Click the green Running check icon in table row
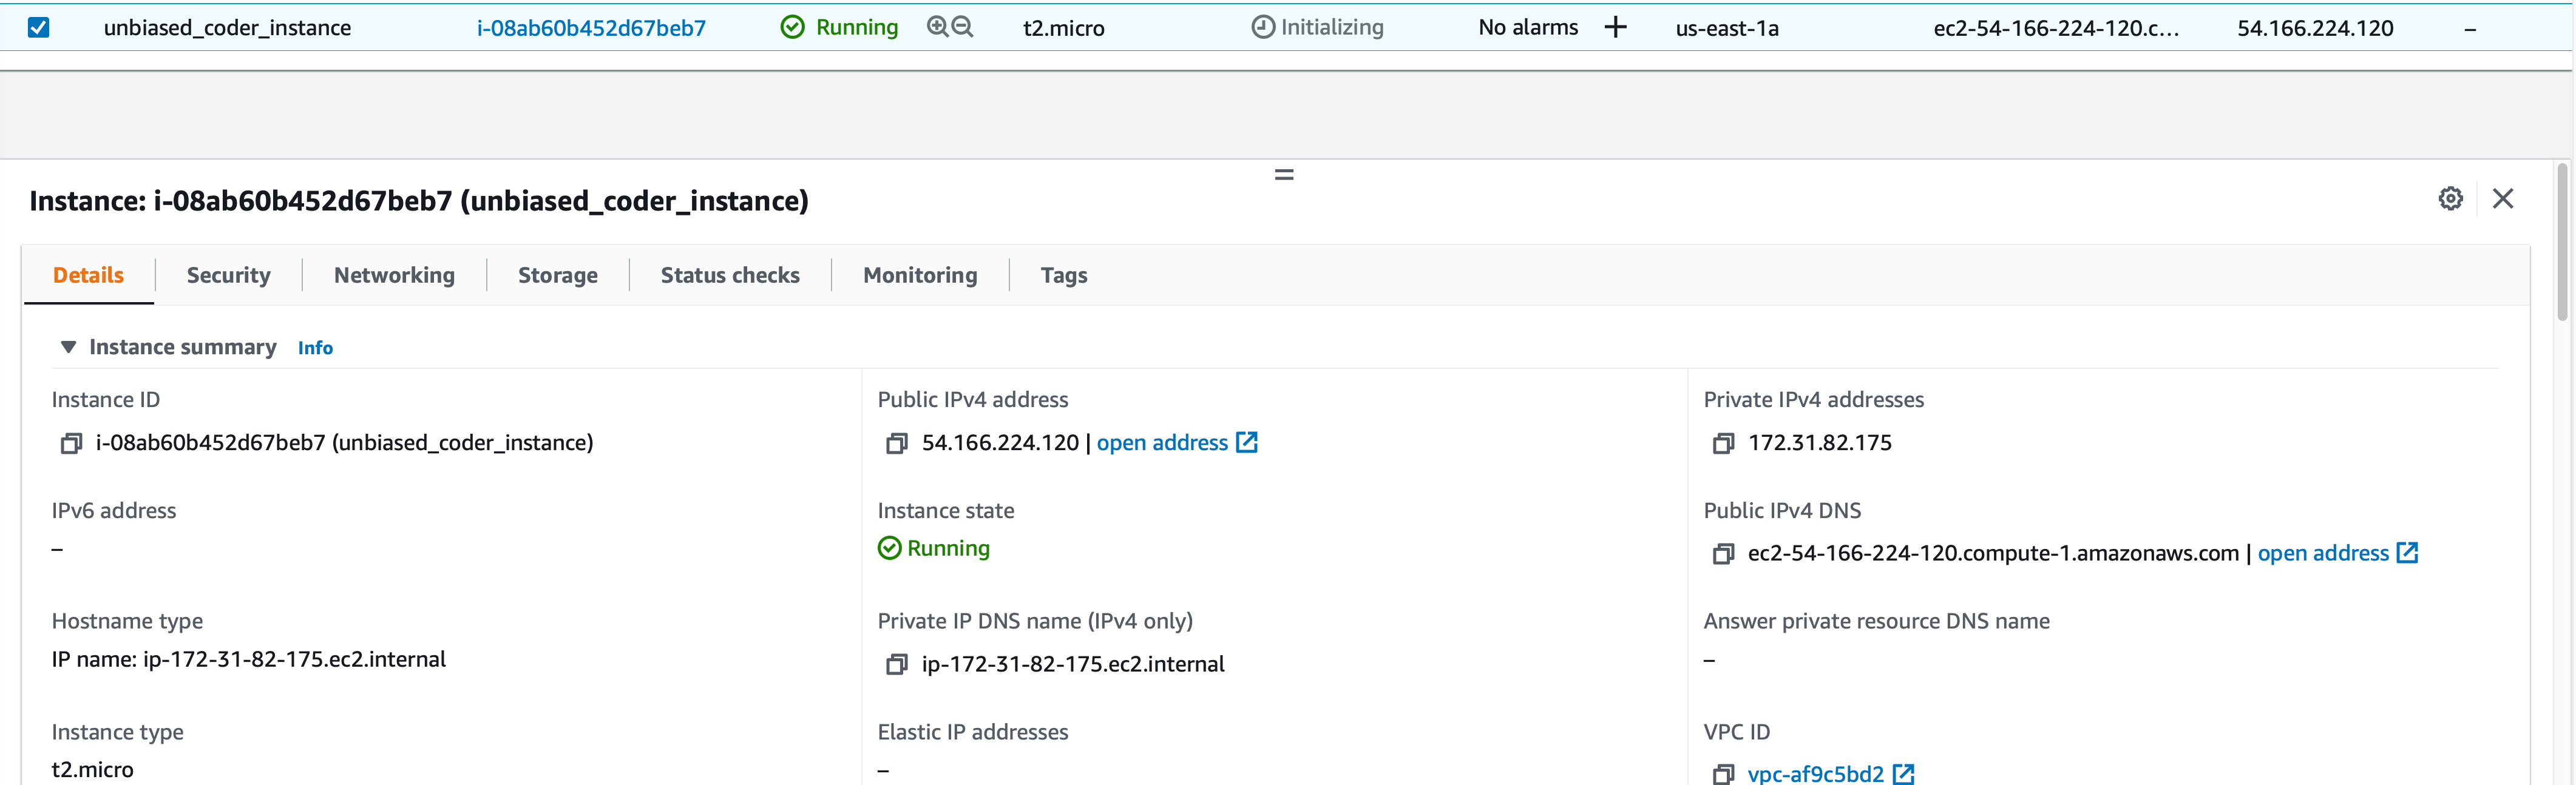 tap(792, 27)
